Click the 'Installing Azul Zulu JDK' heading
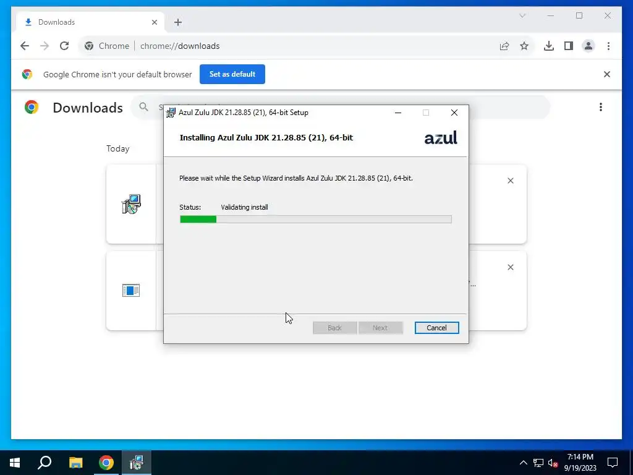Image resolution: width=633 pixels, height=475 pixels. tap(266, 138)
